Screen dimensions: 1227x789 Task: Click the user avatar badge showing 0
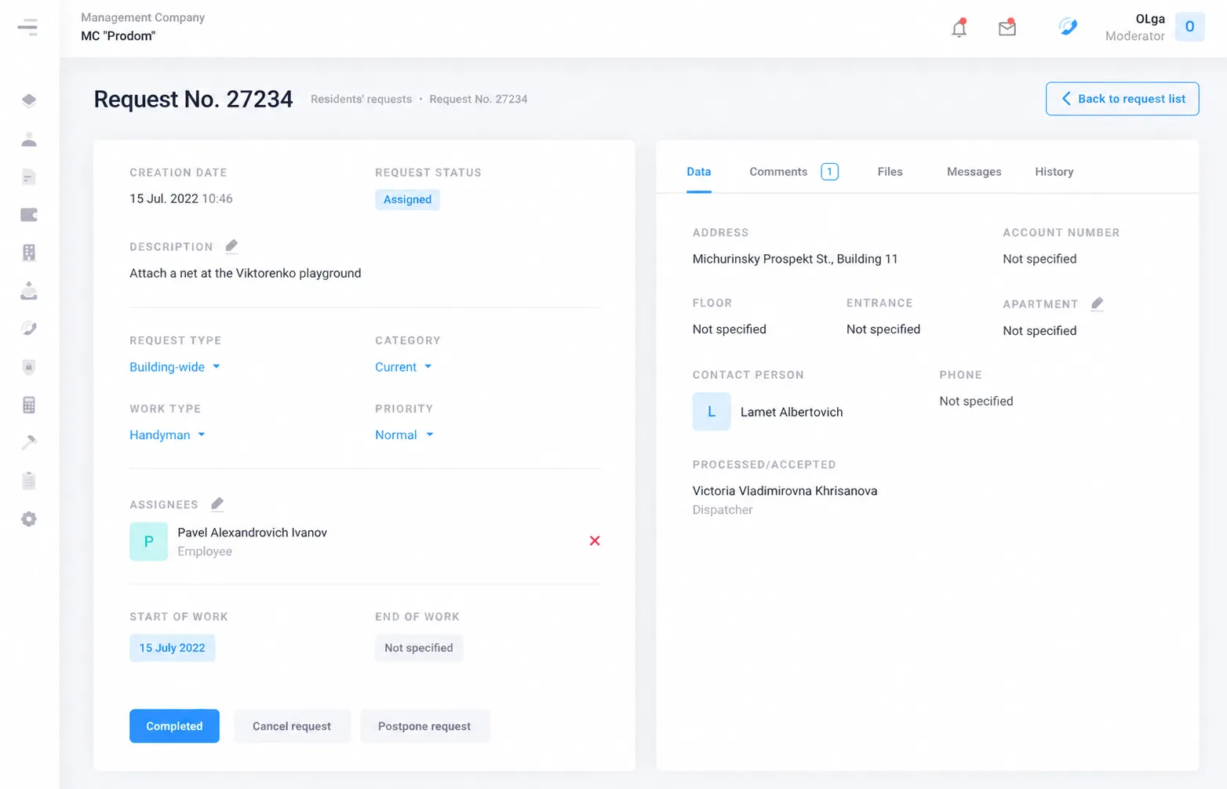[x=1189, y=27]
